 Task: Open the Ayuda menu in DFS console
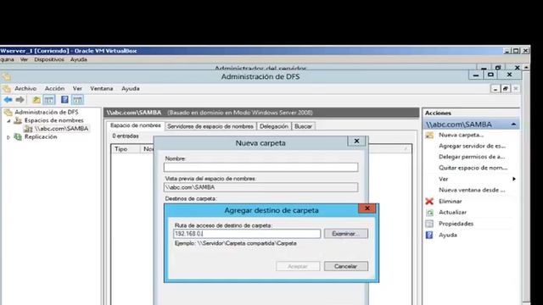point(130,88)
